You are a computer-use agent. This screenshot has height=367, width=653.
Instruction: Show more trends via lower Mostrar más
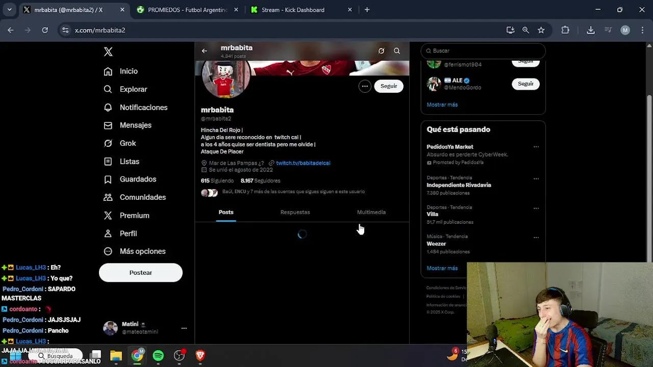coord(442,268)
